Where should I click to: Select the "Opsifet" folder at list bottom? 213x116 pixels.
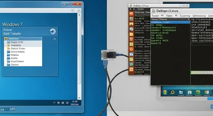23,65
